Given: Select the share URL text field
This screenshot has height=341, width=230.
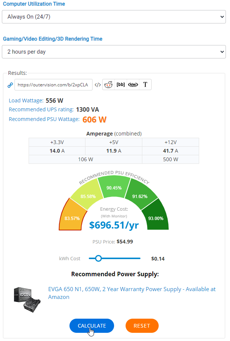Looking at the screenshot, I should pyautogui.click(x=53, y=85).
